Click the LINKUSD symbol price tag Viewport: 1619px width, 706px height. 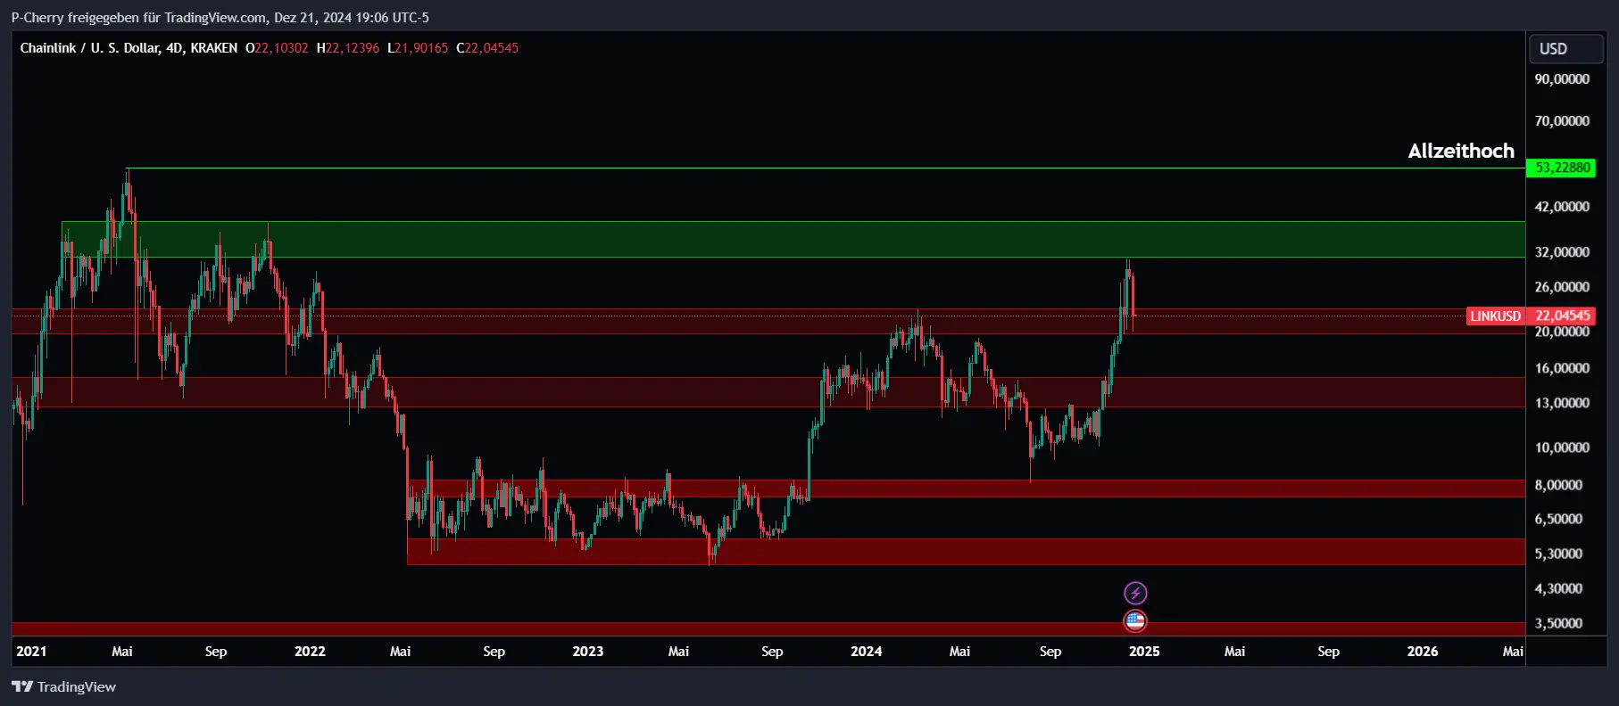point(1496,316)
